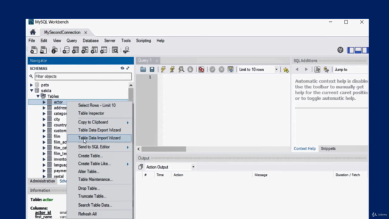389x219 pixels.
Task: Execute statement under cursor icon
Action: click(172, 69)
